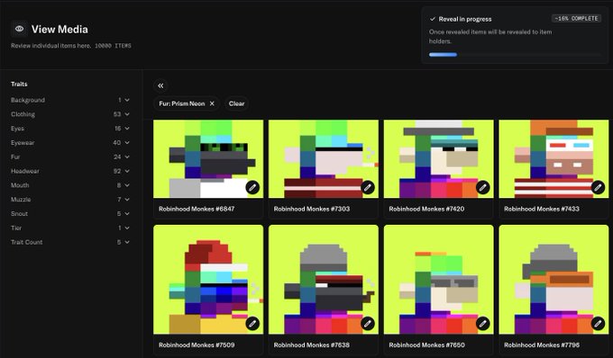This screenshot has height=358, width=613.
Task: Click the 'Robinhood Monkes #7650' label
Action: coord(426,345)
